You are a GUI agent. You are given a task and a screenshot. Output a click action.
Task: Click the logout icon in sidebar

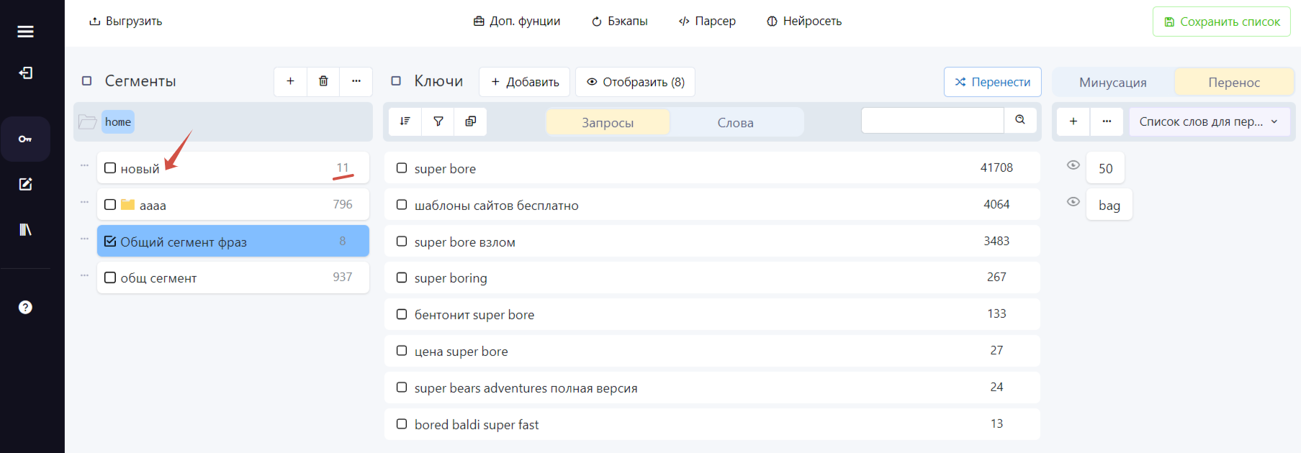pos(25,73)
